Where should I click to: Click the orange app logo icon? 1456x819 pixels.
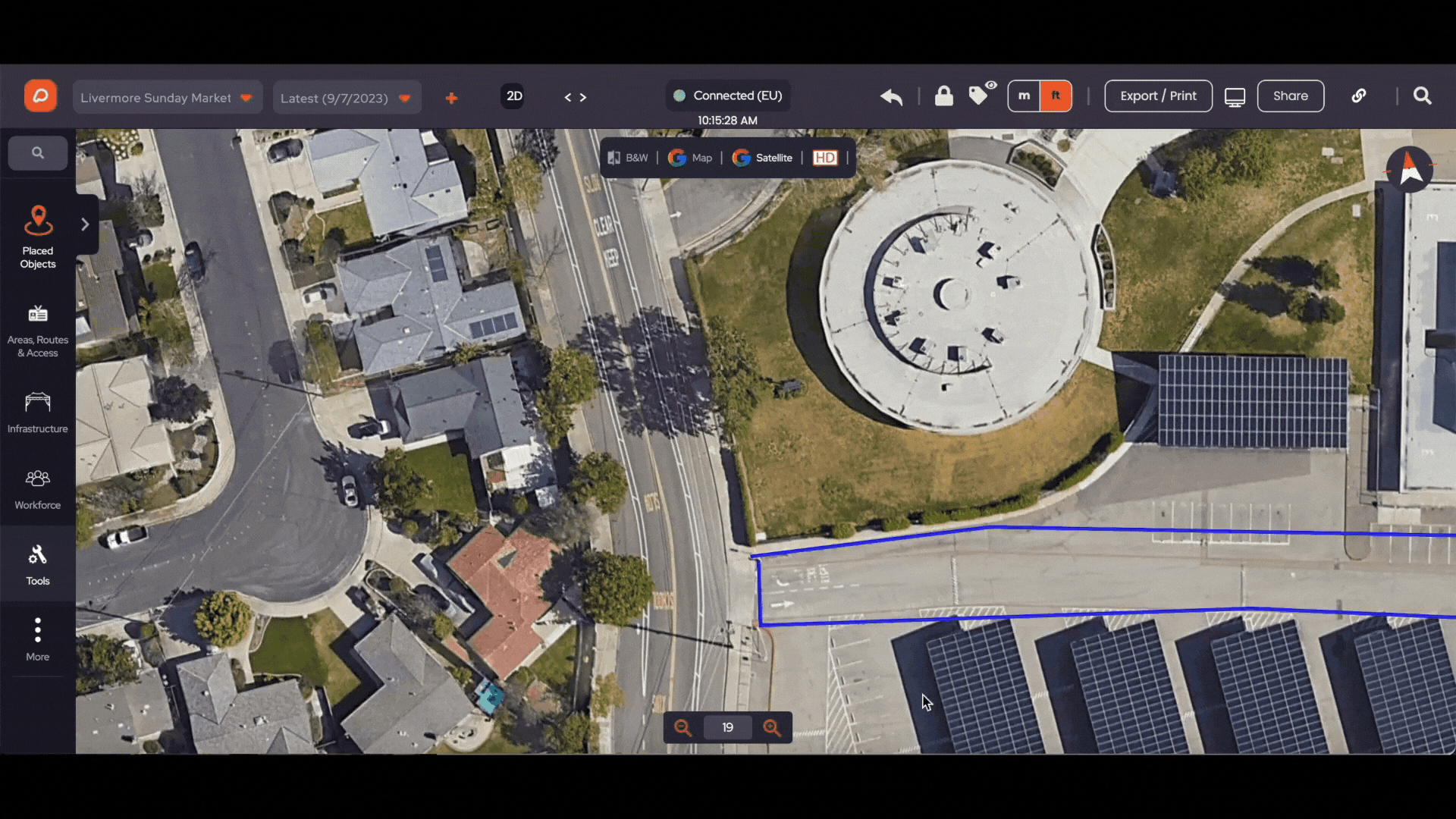[40, 96]
